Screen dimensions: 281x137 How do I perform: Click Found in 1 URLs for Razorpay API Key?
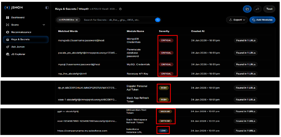pyautogui.click(x=246, y=74)
